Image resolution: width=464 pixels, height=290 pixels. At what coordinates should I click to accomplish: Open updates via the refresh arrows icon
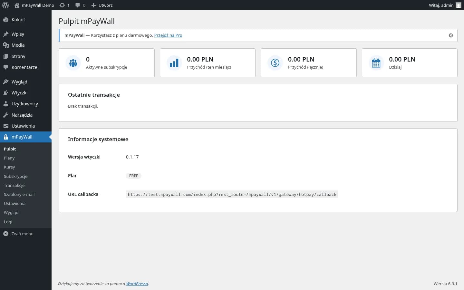tap(62, 5)
